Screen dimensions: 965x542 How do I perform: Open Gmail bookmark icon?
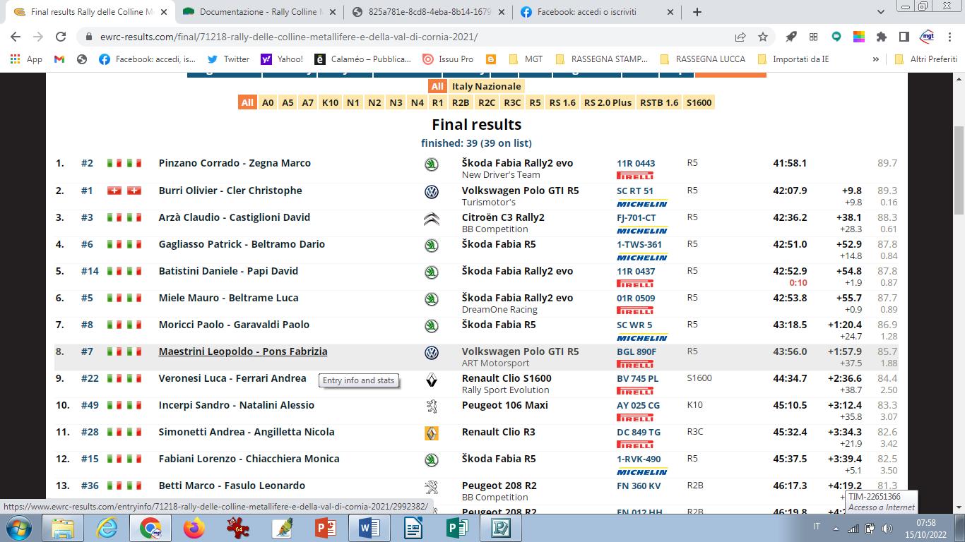click(x=59, y=59)
